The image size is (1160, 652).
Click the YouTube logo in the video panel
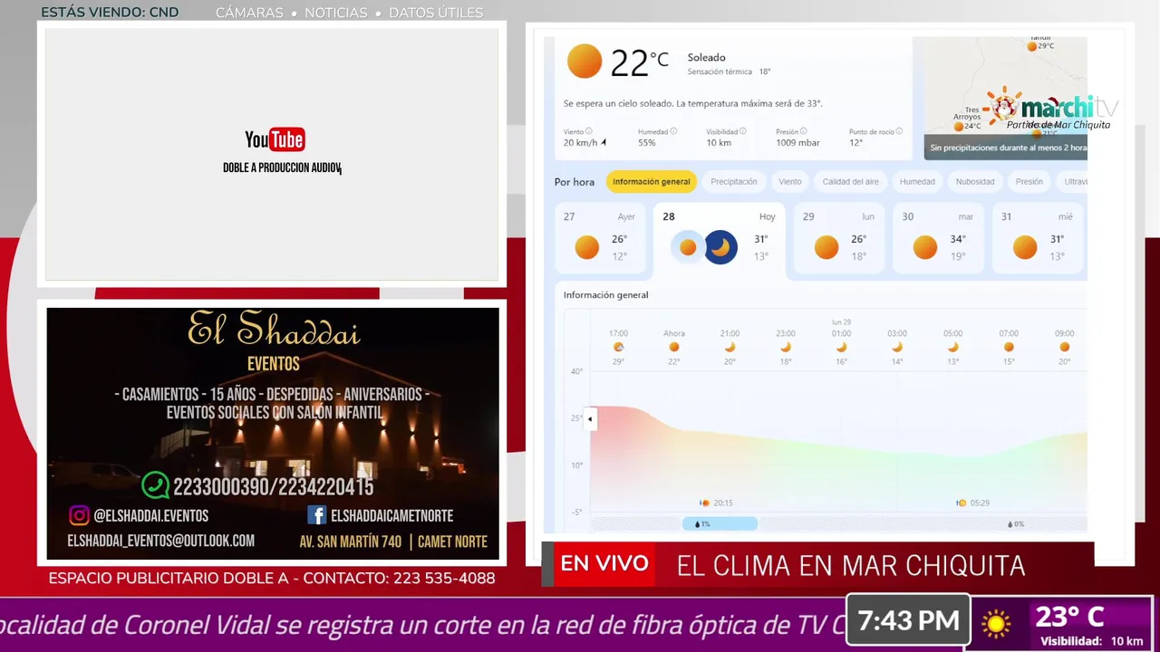pos(275,139)
